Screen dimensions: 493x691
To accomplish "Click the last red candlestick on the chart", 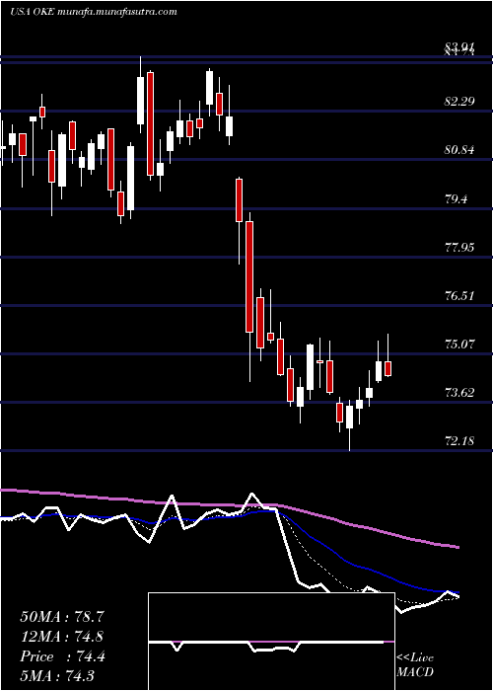I will coord(388,368).
